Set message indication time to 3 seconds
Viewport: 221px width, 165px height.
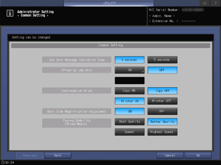click(x=130, y=60)
